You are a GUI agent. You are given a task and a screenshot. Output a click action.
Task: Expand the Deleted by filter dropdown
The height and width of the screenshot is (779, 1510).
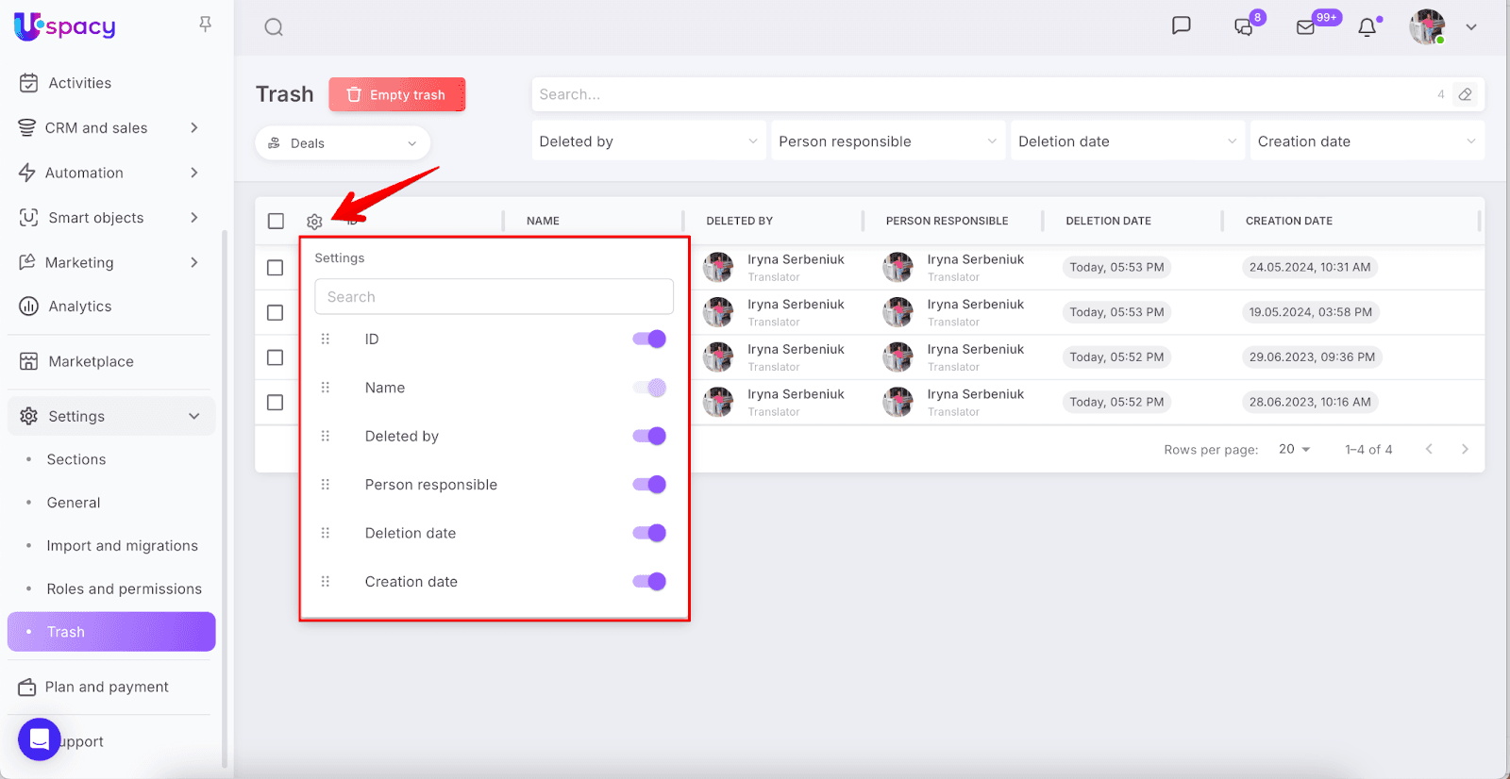pos(648,141)
